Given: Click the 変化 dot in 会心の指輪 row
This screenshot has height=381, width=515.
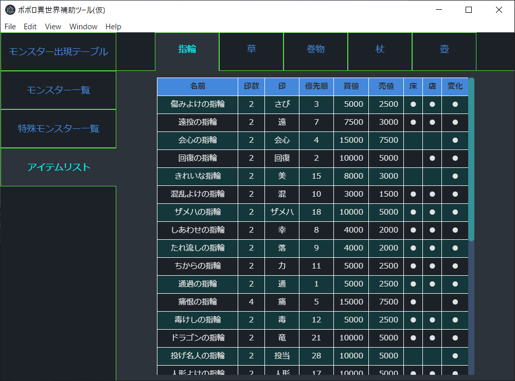Looking at the screenshot, I should coord(455,140).
